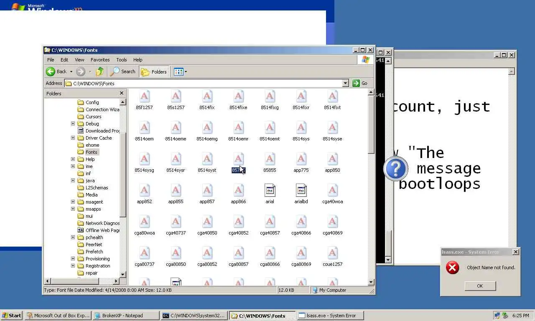The height and width of the screenshot is (321, 535).
Task: Open the Search toolbar button
Action: pyautogui.click(x=123, y=71)
